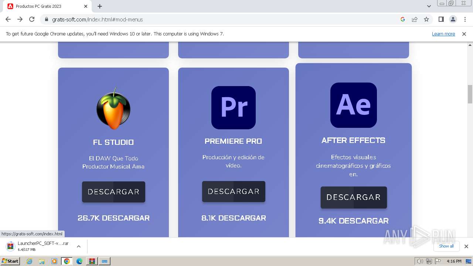Click the Learn more link

pos(443,34)
